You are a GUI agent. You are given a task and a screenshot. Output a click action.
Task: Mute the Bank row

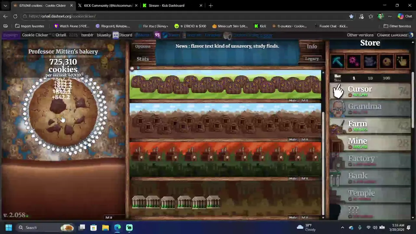pyautogui.click(x=293, y=217)
